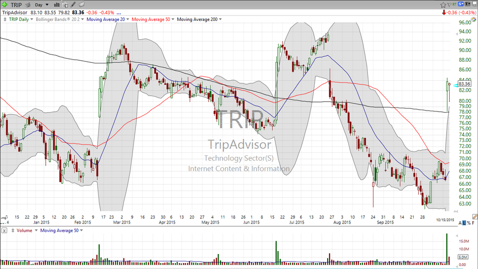Click the top-right -0.36 (-0.43%) change text

coord(461,12)
